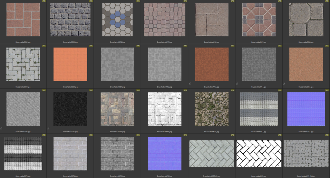
Task: Click the Bruschatka0057.jpg filename label
Action: [259, 42]
